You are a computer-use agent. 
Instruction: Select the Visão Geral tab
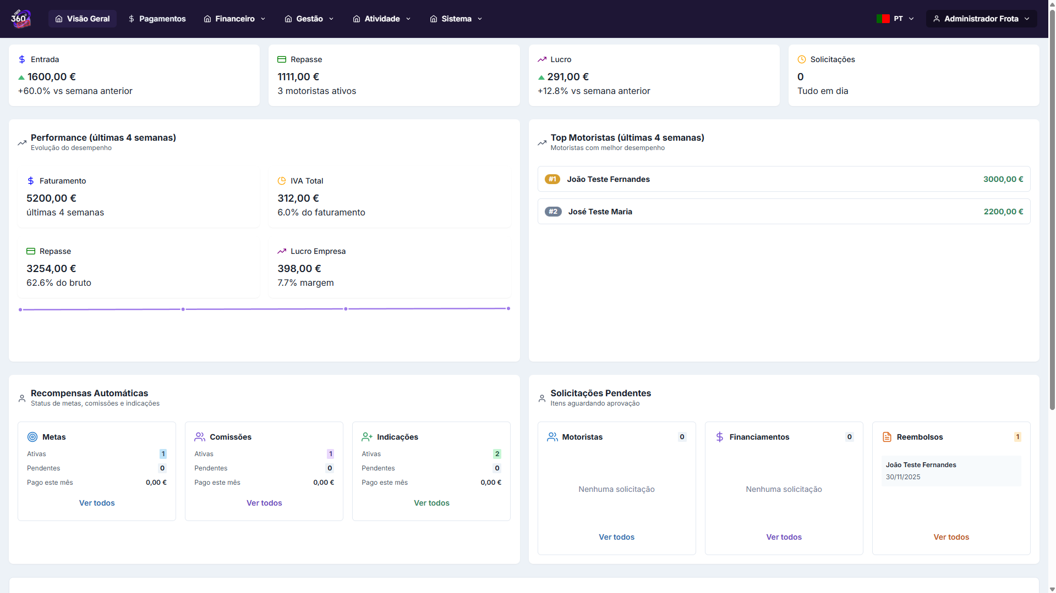83,19
